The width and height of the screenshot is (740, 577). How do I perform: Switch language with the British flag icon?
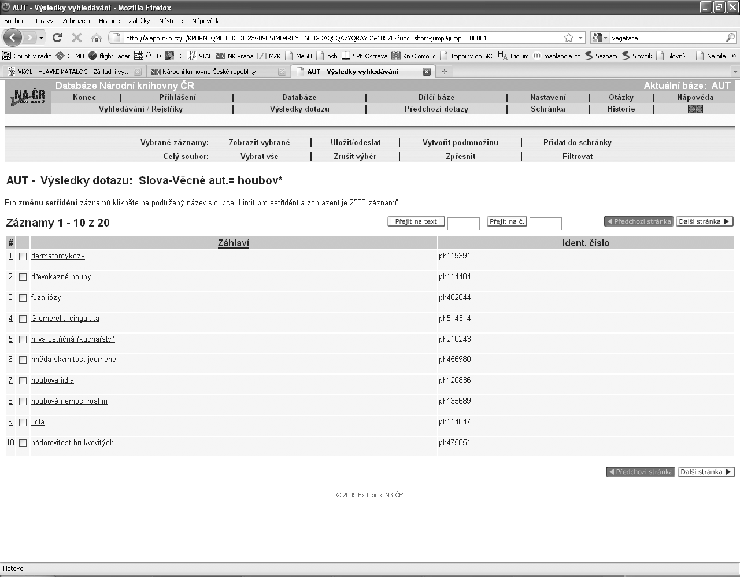tap(695, 109)
